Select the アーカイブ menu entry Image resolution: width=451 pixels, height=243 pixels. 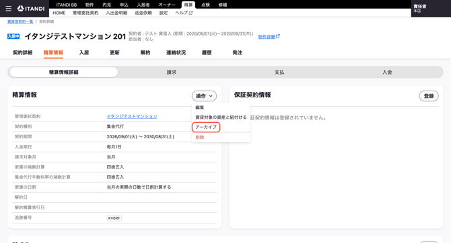tap(206, 127)
